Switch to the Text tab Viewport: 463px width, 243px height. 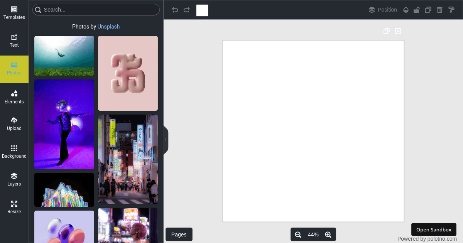click(14, 41)
